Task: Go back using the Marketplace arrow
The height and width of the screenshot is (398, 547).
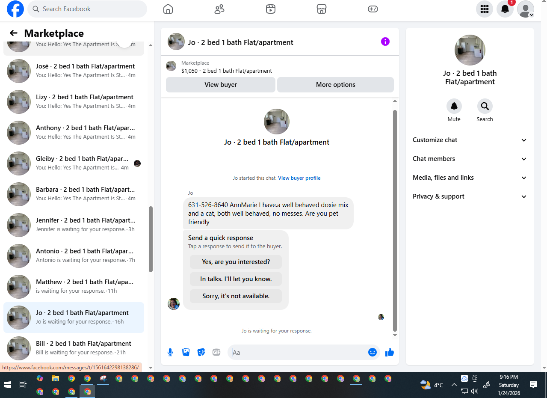Action: [14, 33]
